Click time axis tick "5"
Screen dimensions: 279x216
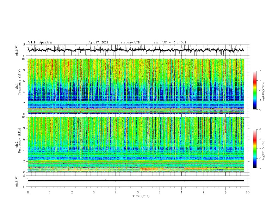(138, 192)
